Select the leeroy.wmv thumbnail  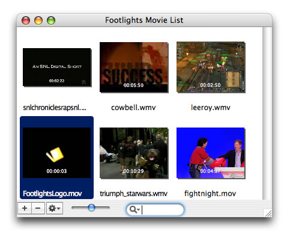pyautogui.click(x=211, y=67)
